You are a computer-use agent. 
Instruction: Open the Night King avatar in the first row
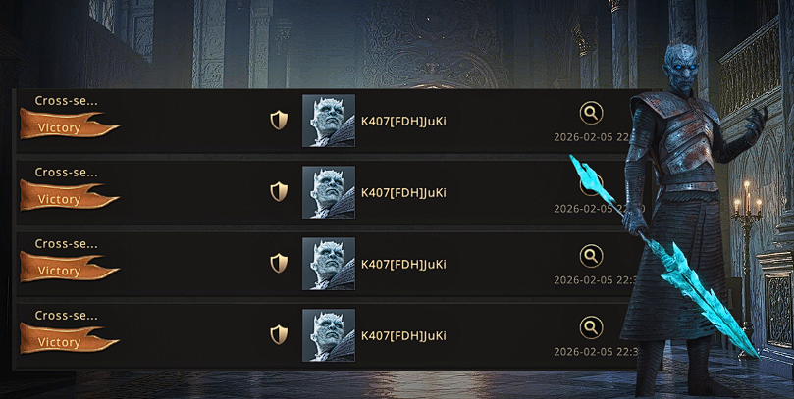(329, 121)
